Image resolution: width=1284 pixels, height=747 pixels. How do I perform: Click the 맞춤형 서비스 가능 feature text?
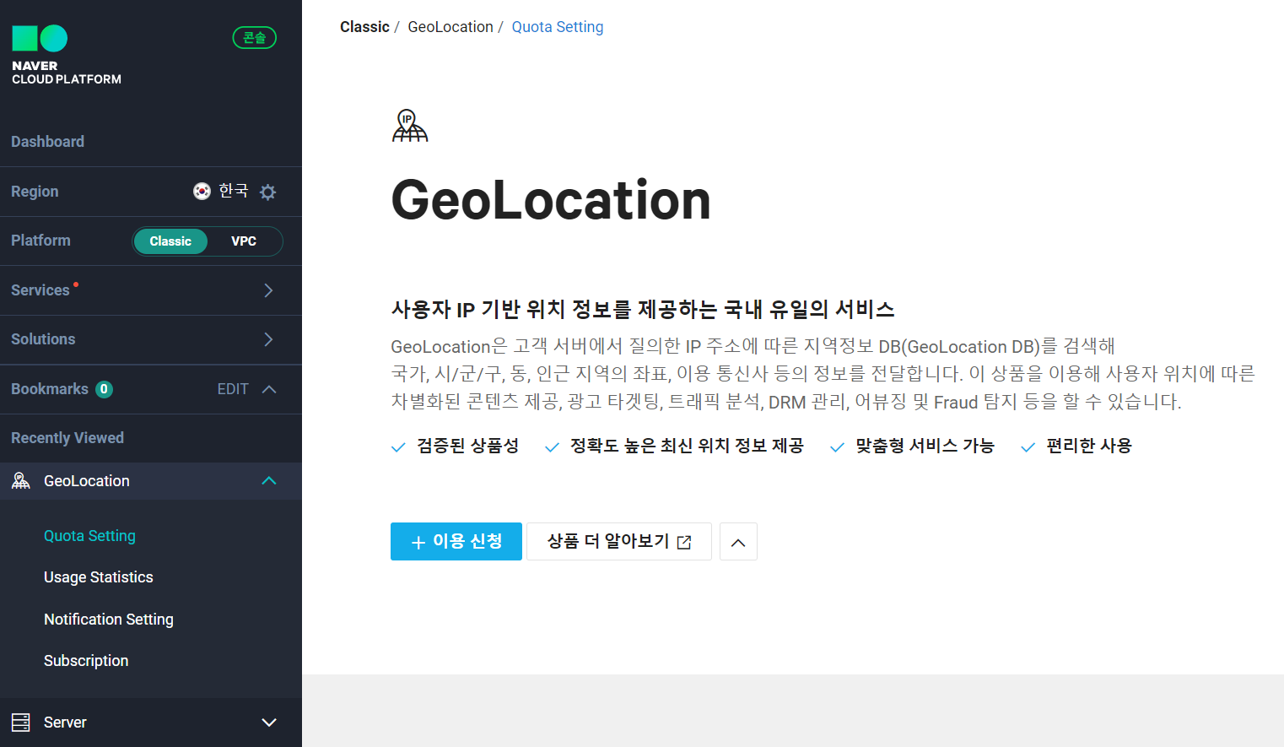click(x=925, y=446)
